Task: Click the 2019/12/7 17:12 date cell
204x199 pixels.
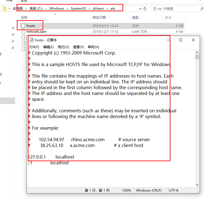Action: pos(105,32)
